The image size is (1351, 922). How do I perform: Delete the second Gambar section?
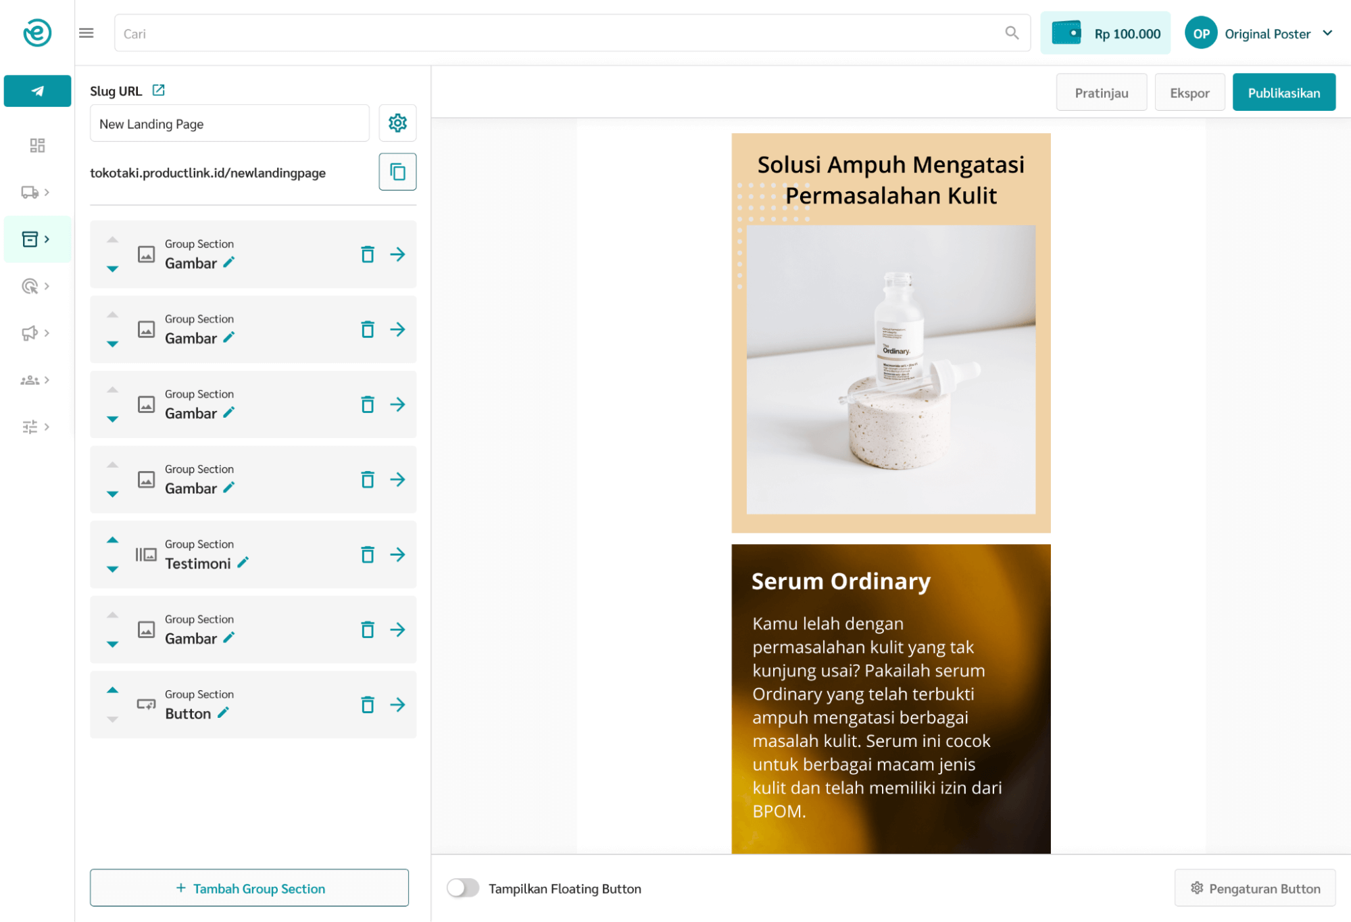pyautogui.click(x=368, y=329)
